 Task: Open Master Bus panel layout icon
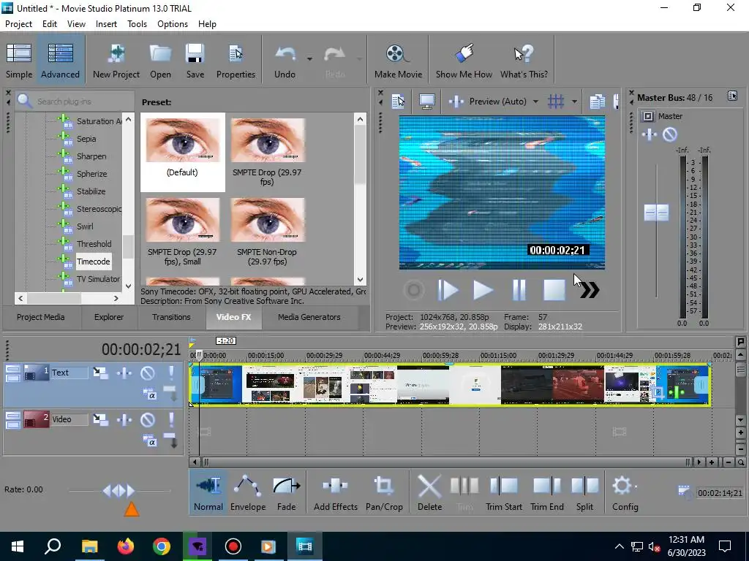[732, 96]
